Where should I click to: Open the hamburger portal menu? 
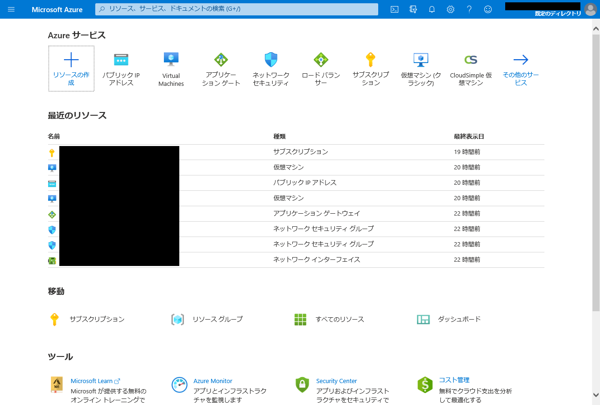click(x=11, y=9)
